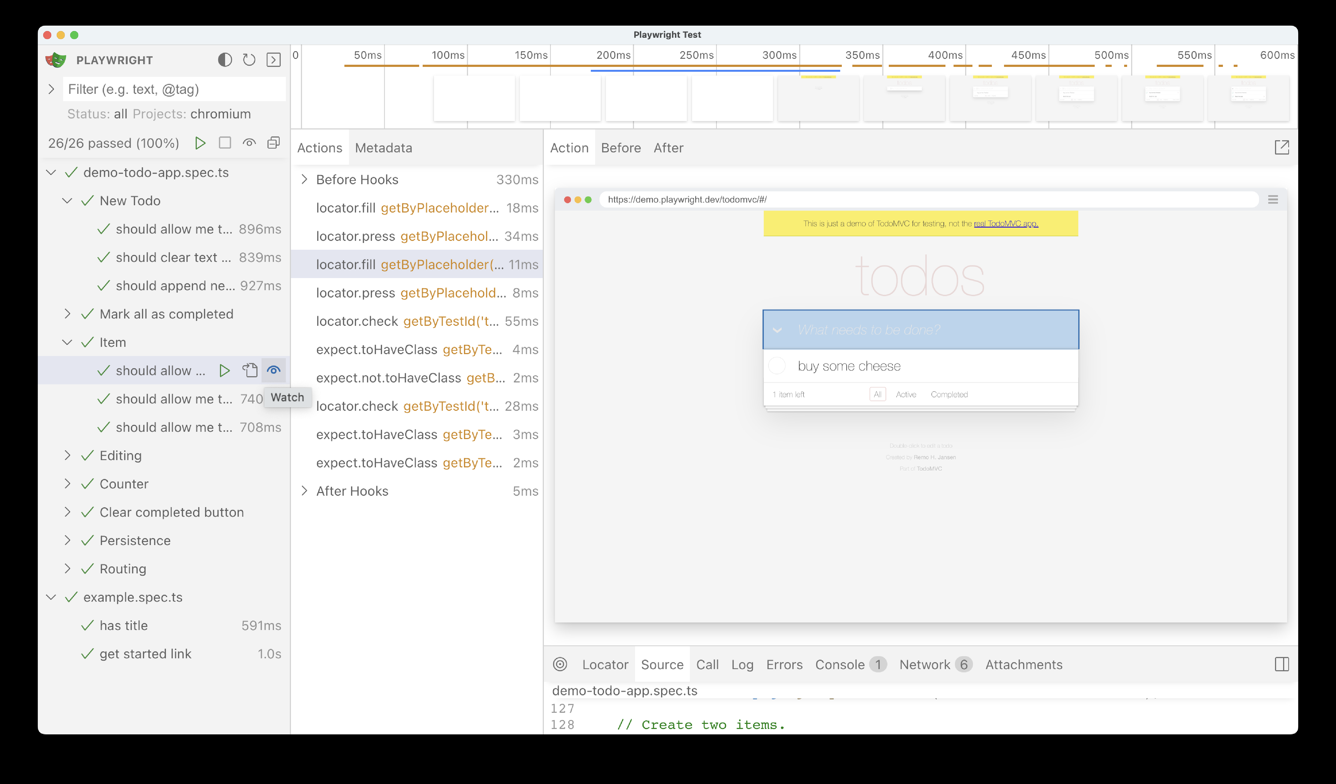Expand the Routing group
1336x784 pixels.
pos(67,569)
